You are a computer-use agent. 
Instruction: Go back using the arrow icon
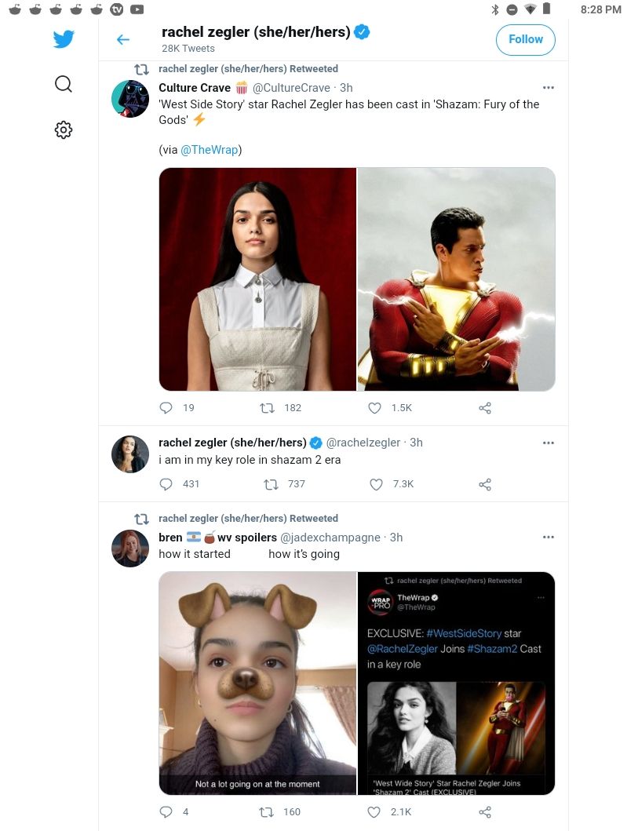point(122,39)
